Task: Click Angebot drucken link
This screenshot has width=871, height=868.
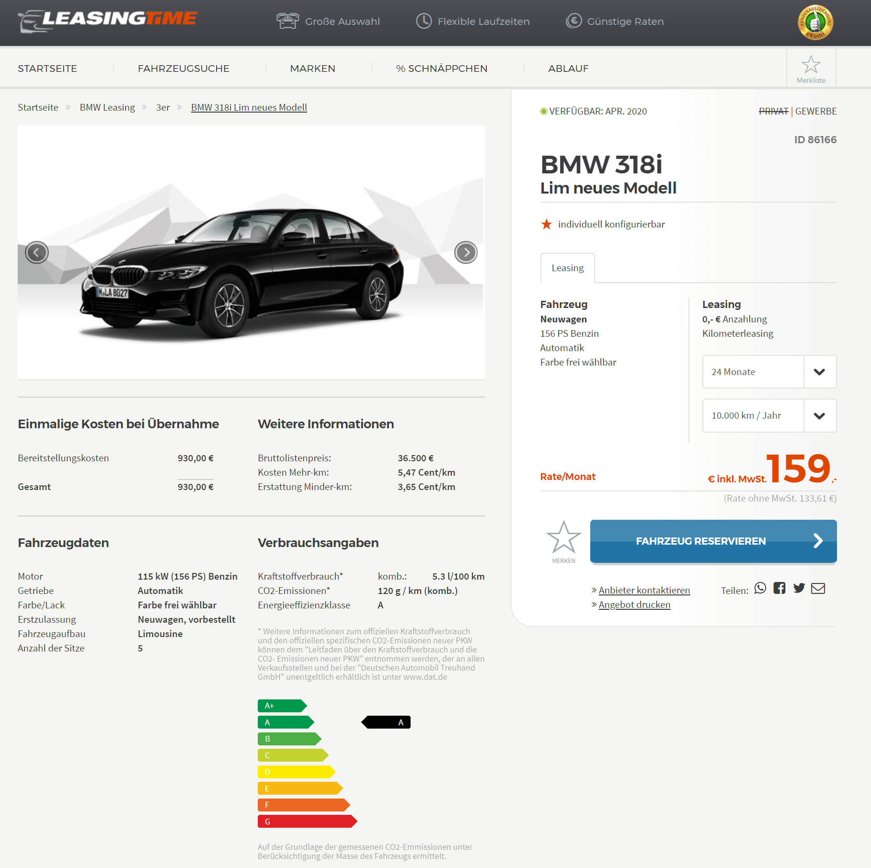Action: coord(634,605)
